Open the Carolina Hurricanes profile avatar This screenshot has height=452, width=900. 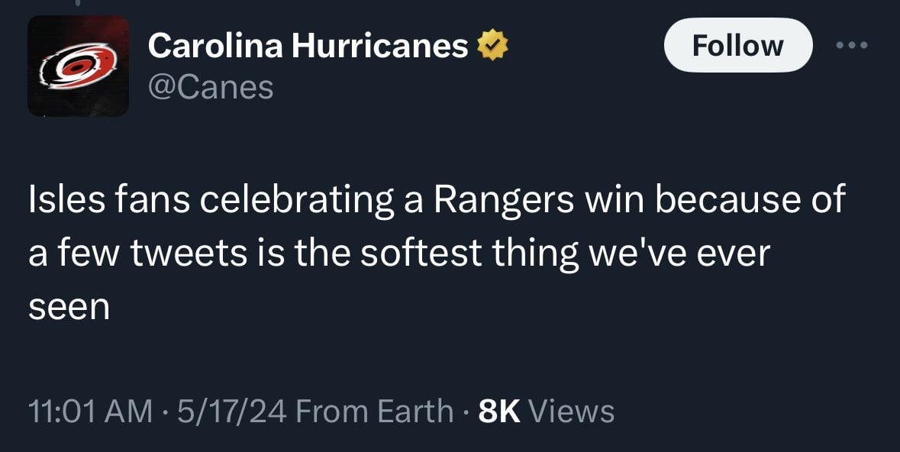click(x=78, y=66)
